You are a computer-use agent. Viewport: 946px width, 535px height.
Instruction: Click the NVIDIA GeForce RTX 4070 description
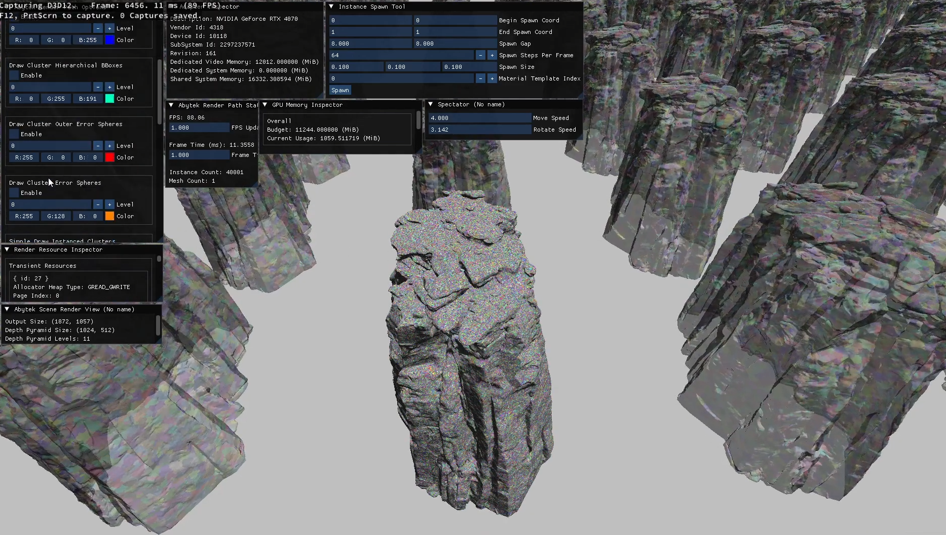pyautogui.click(x=234, y=19)
